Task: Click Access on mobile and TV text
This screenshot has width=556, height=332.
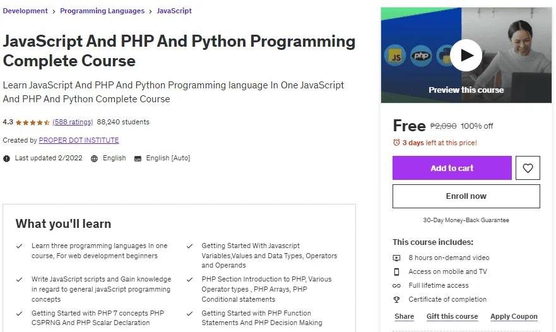Action: [447, 271]
